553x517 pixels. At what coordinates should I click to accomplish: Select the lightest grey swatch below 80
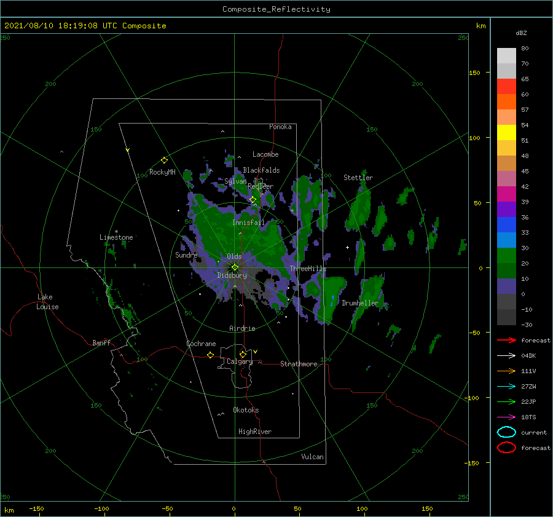(506, 56)
